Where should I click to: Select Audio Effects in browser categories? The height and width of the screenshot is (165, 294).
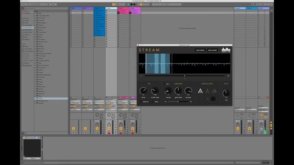(x=28, y=27)
